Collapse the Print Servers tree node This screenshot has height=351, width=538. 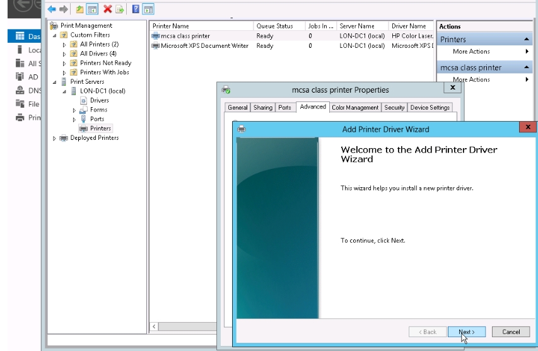[54, 82]
